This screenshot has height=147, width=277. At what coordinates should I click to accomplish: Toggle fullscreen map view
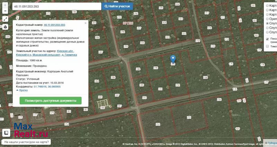coord(5,19)
